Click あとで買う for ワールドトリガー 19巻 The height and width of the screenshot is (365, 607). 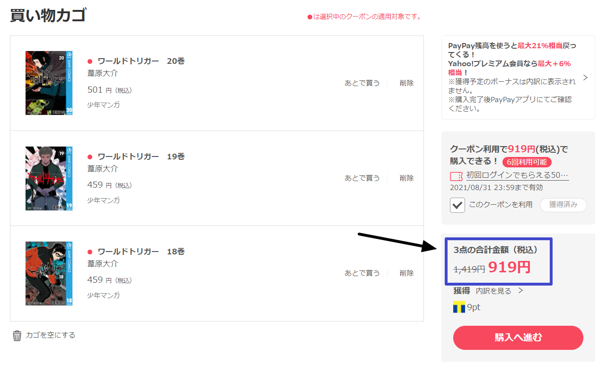point(362,178)
